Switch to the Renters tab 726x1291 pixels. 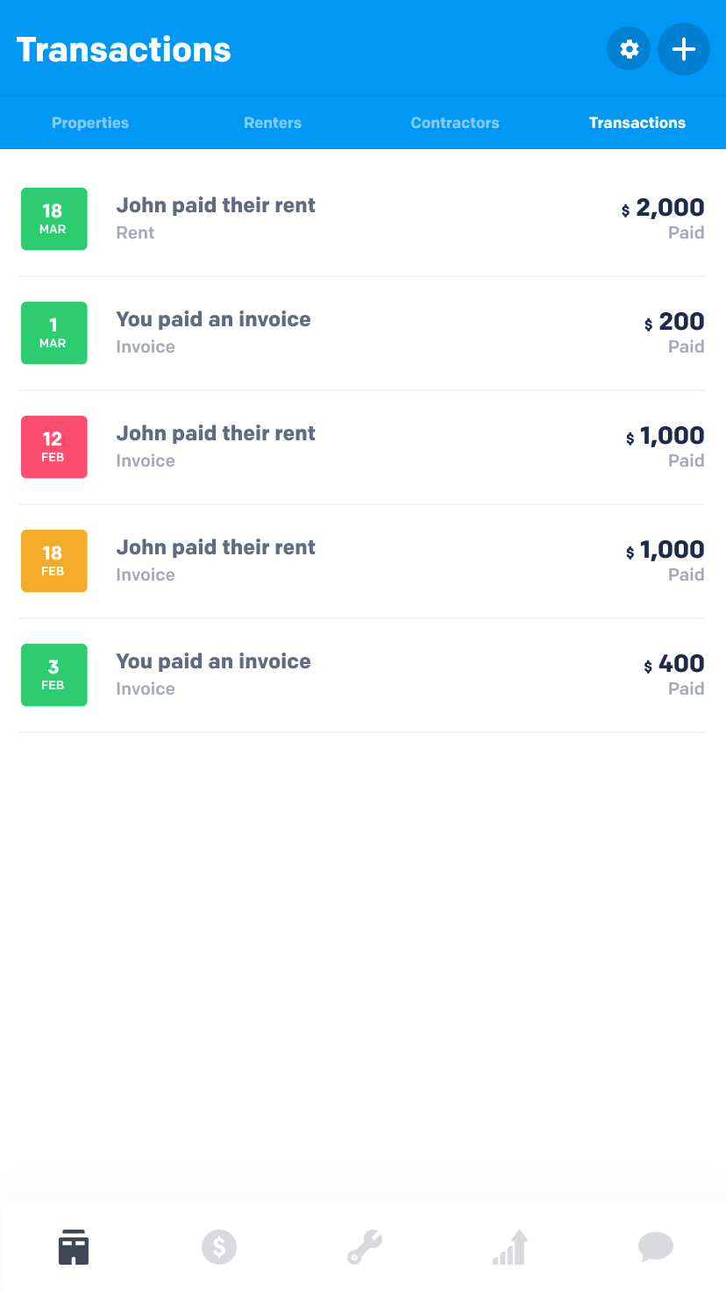tap(273, 123)
